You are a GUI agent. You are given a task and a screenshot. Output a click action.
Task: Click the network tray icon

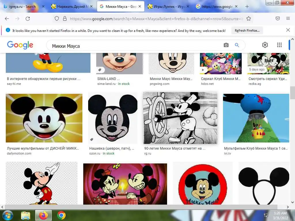266,215
